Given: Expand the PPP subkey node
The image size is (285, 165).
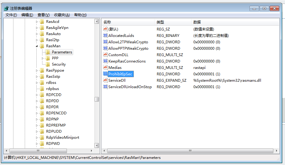Looking at the screenshot, I should coord(43,58).
